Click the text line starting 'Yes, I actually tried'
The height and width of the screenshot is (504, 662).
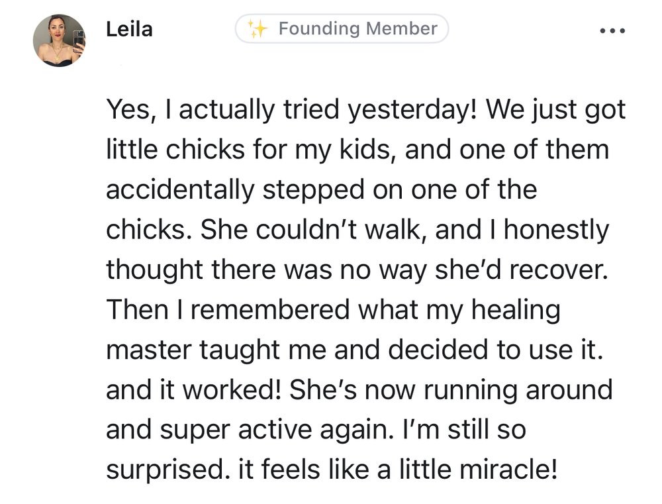click(x=365, y=110)
